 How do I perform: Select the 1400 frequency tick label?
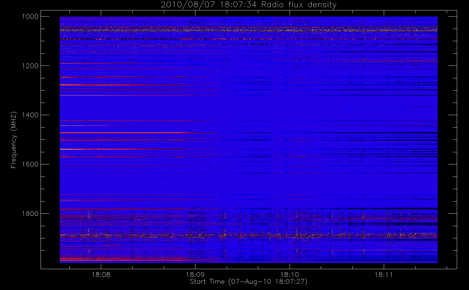(x=30, y=115)
